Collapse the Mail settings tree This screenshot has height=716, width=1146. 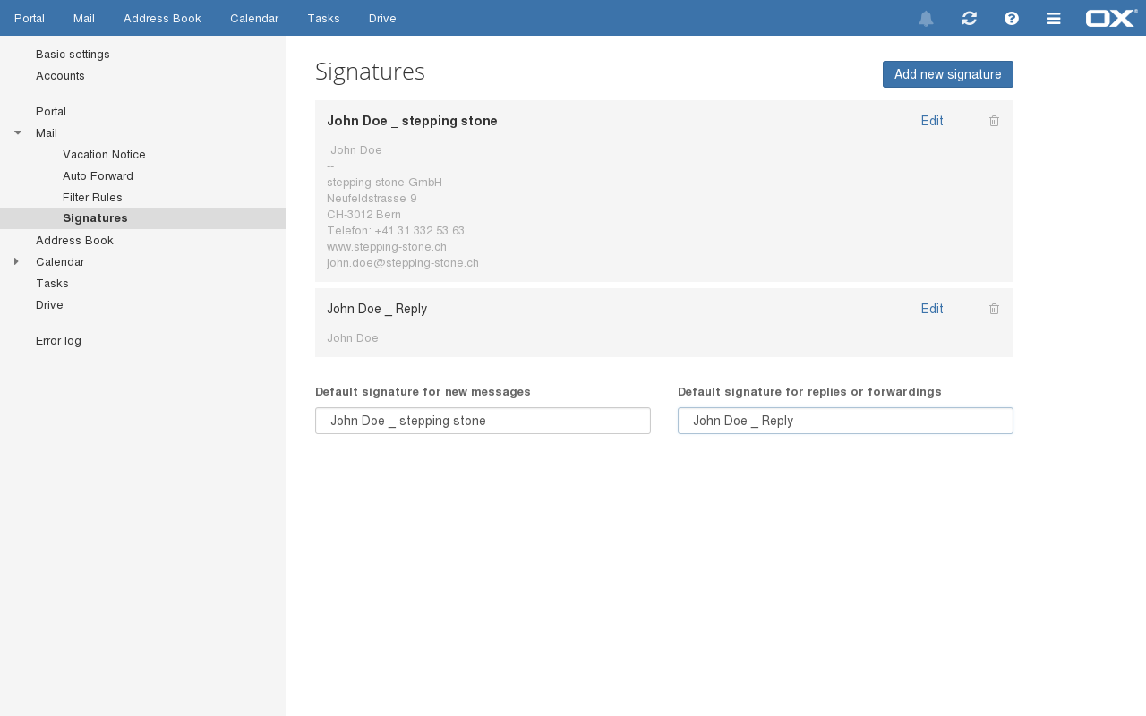pos(18,132)
